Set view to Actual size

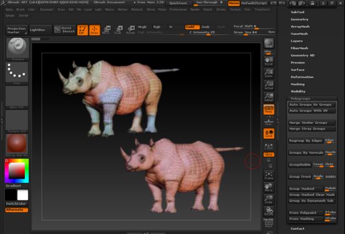pos(269,85)
